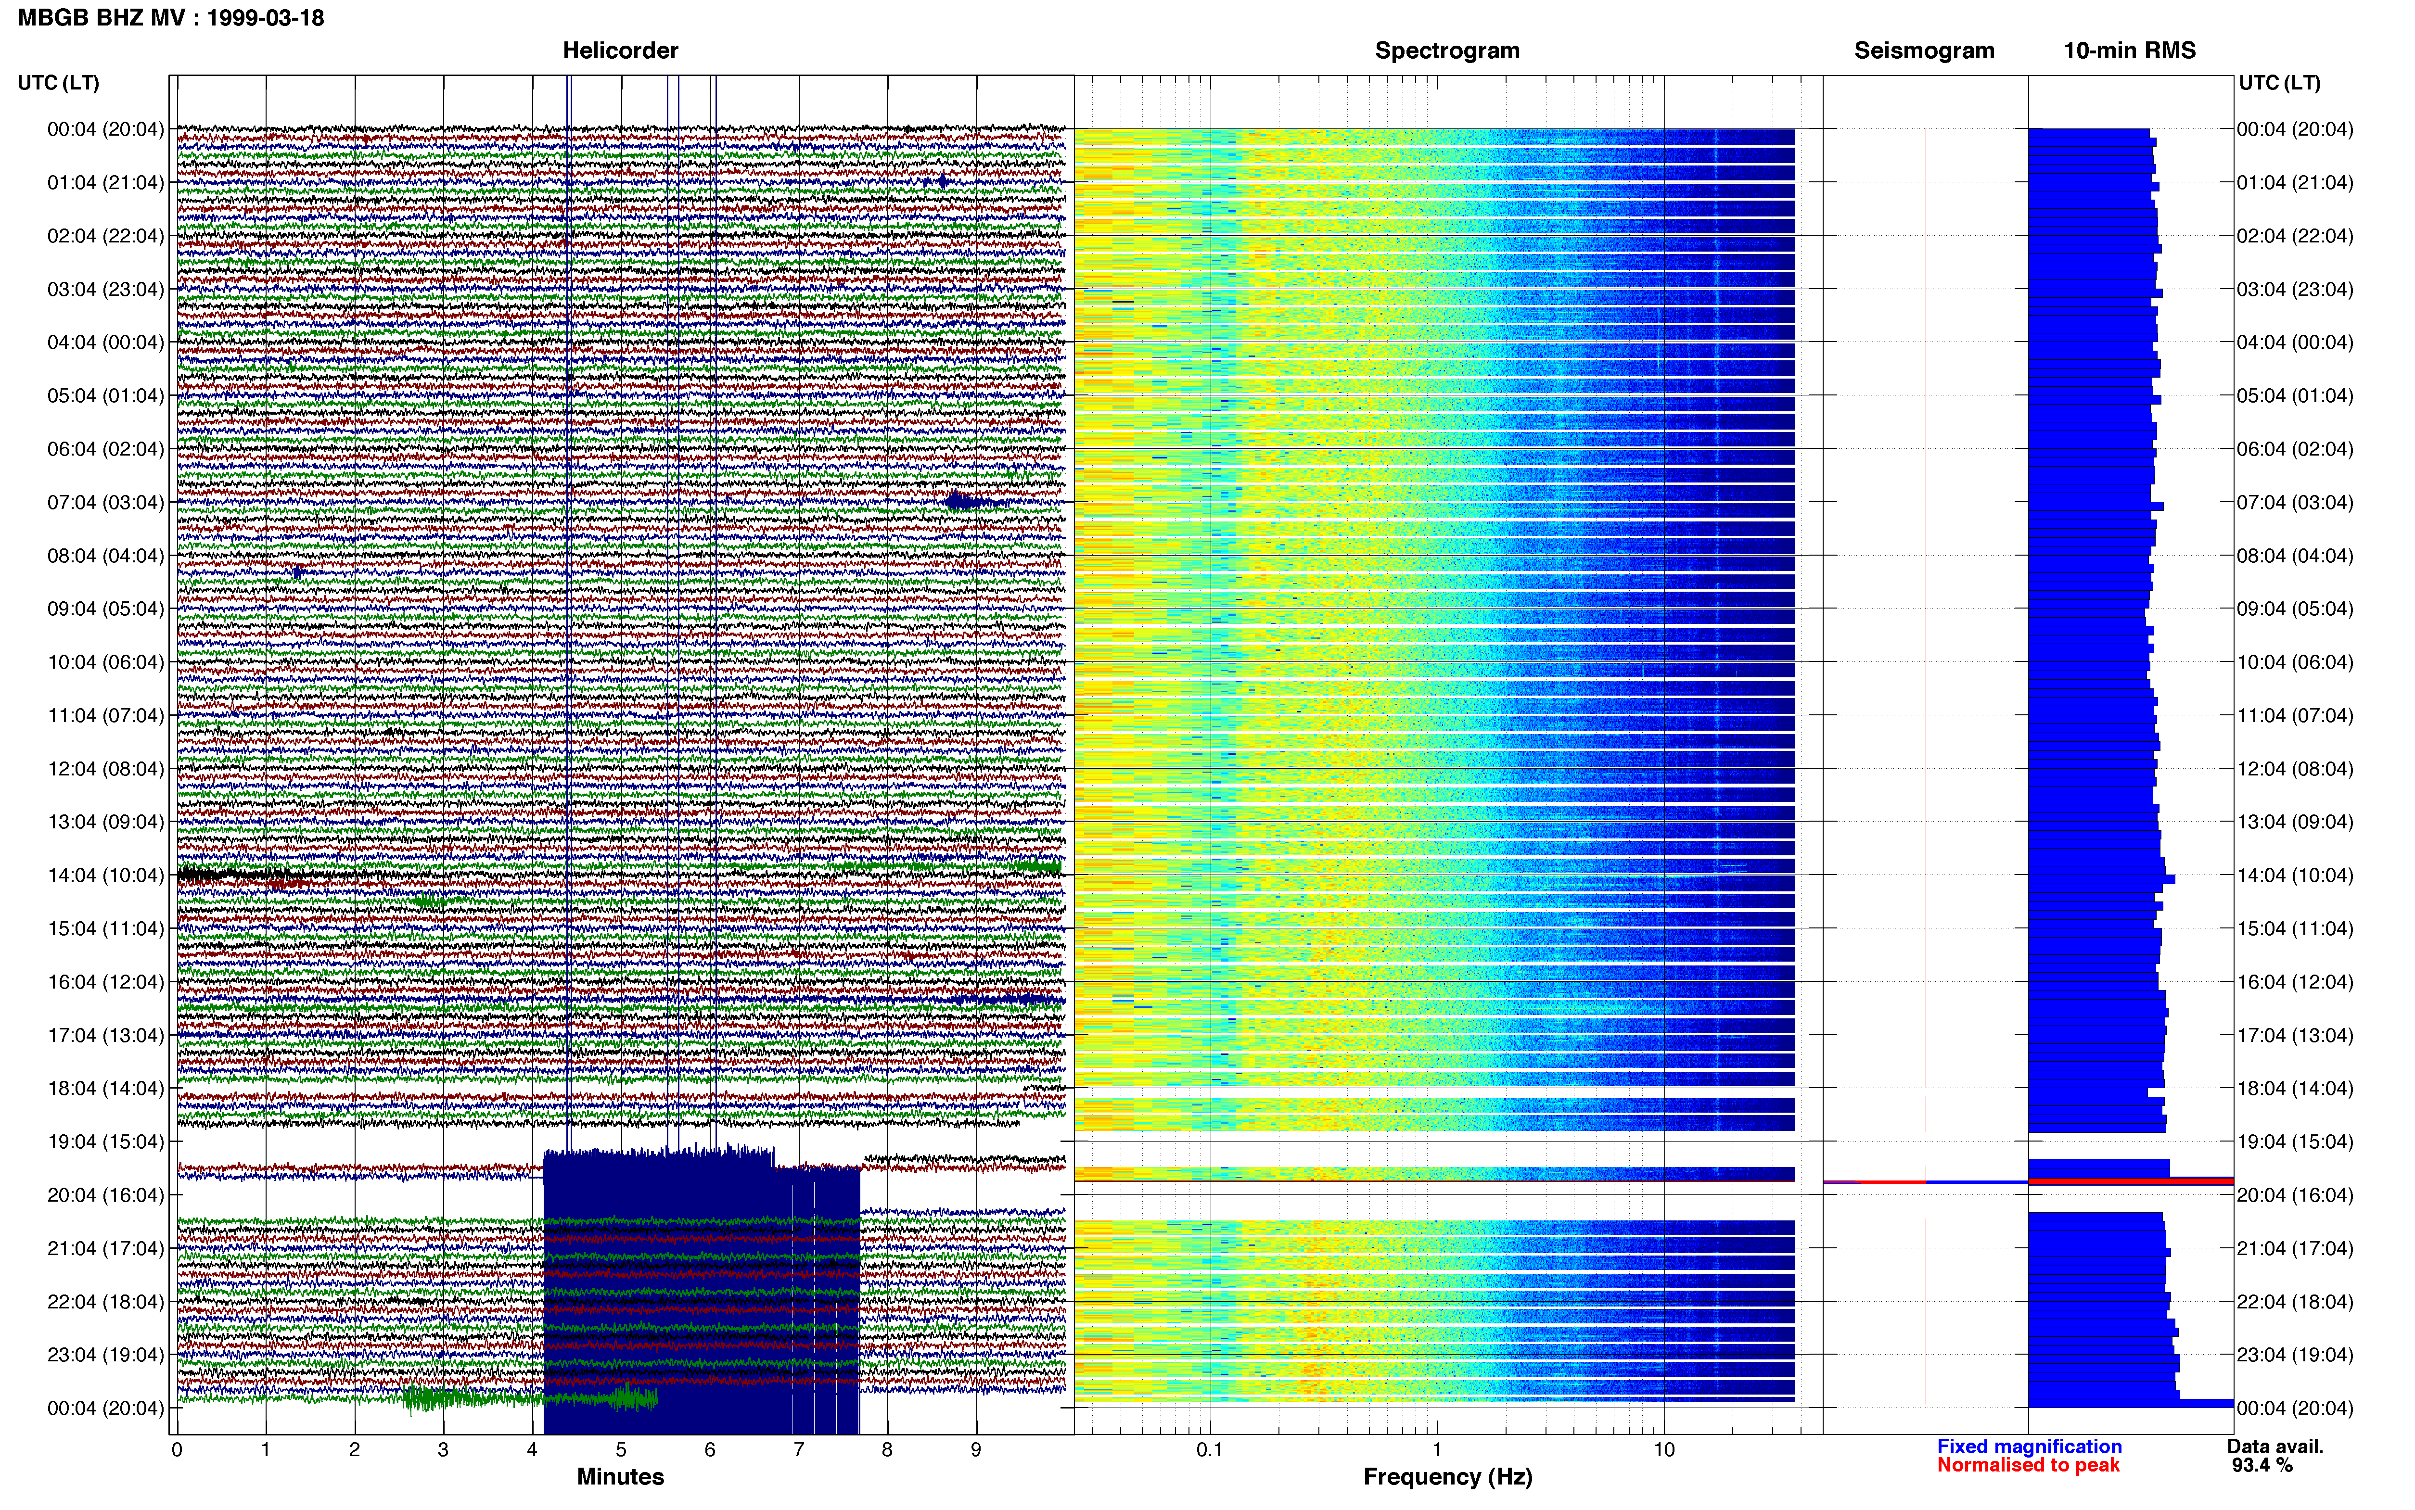
Task: Click left time label 19:04 (15:04)
Action: pos(106,1142)
